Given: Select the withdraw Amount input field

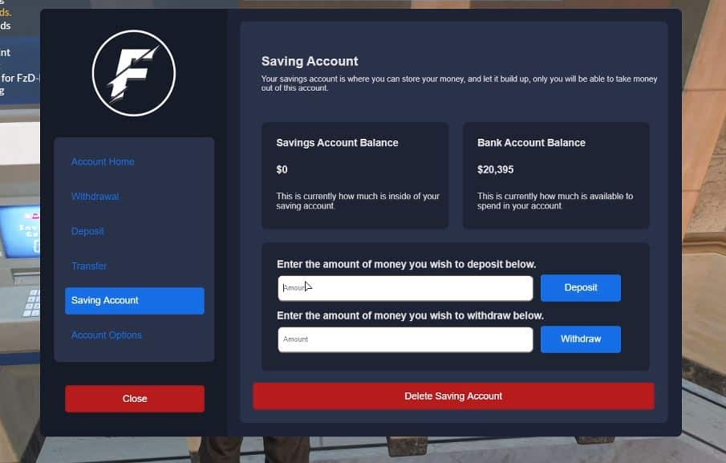Looking at the screenshot, I should tap(405, 339).
